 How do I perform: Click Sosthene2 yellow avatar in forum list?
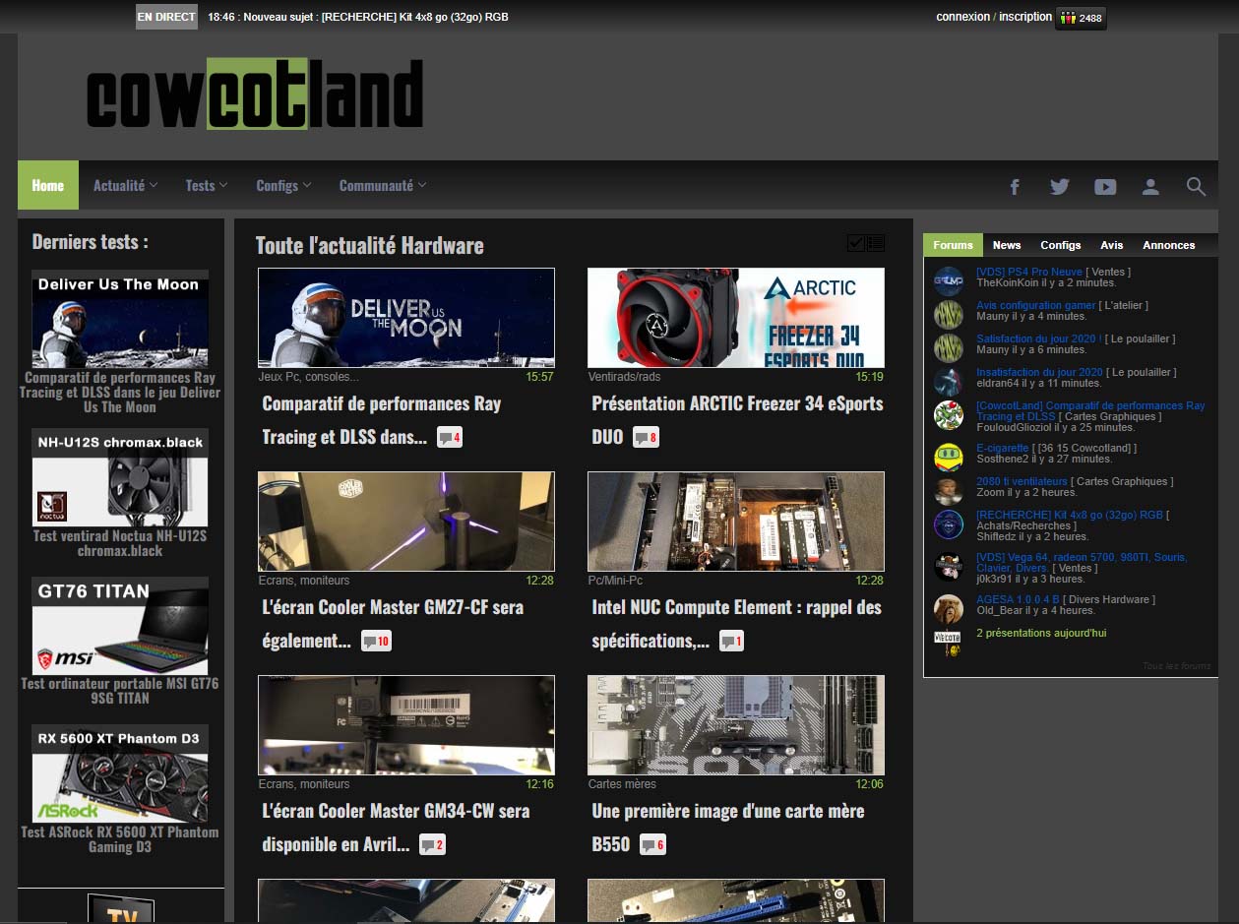click(949, 457)
